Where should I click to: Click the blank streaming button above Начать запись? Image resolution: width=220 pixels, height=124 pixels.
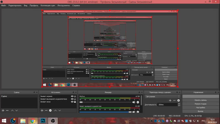coord(201,96)
